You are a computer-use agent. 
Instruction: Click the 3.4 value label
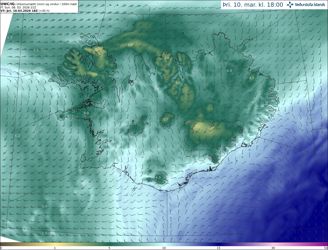click(x=167, y=58)
